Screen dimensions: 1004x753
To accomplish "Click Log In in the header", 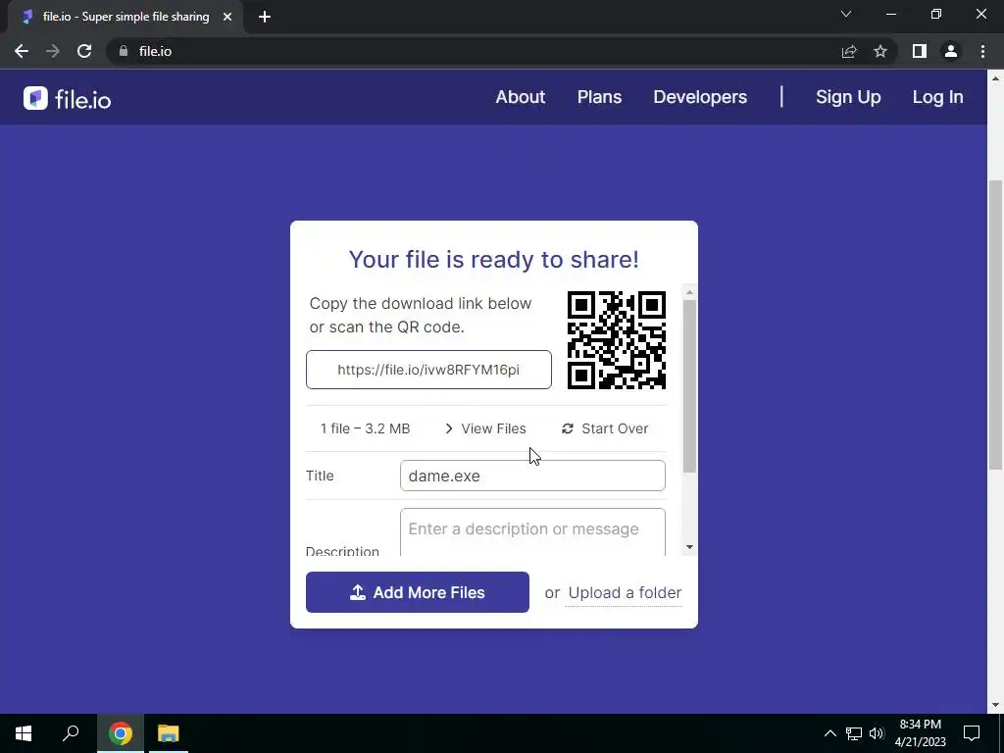I will tap(937, 97).
